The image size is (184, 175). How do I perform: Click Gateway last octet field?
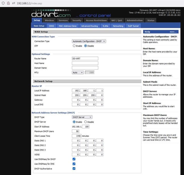(100, 100)
